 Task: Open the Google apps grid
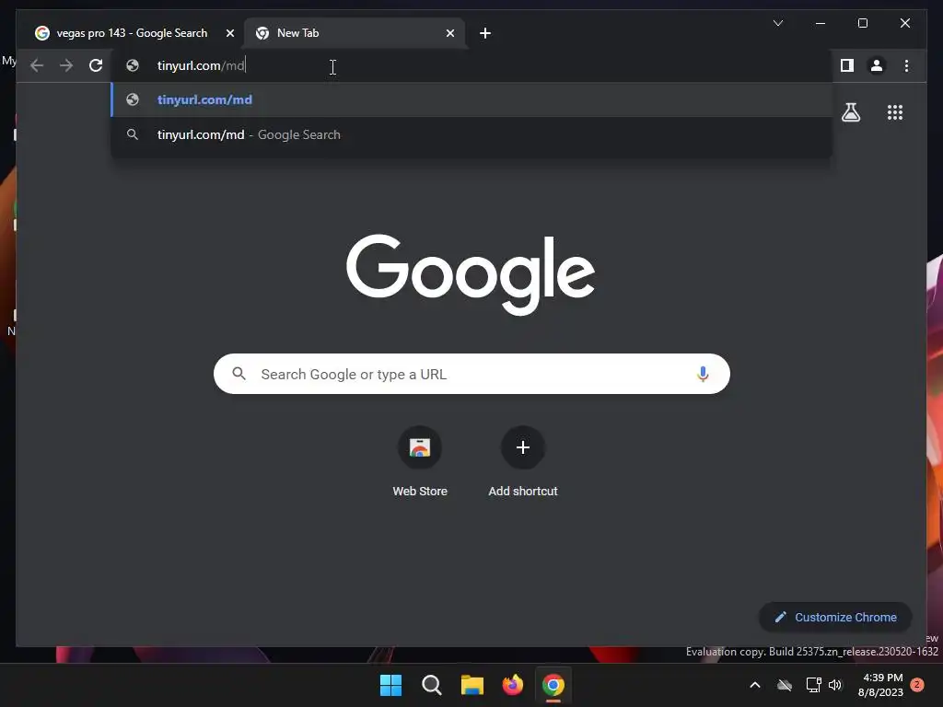(895, 112)
